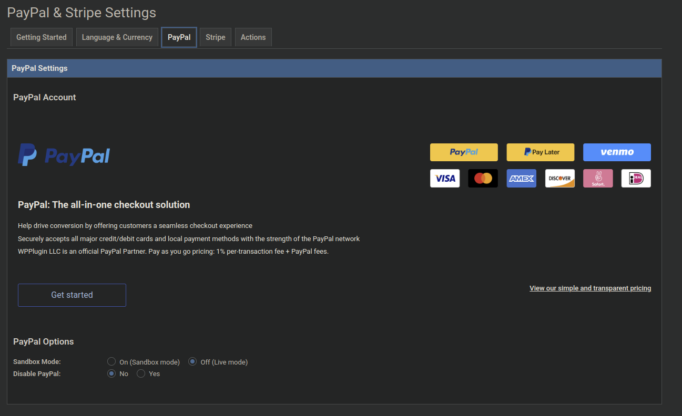Click the PayPal Options heading
The image size is (682, 416).
click(x=44, y=342)
